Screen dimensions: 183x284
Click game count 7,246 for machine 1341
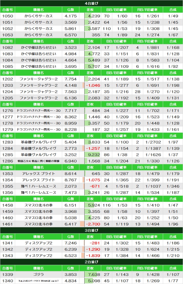[x=71, y=243]
